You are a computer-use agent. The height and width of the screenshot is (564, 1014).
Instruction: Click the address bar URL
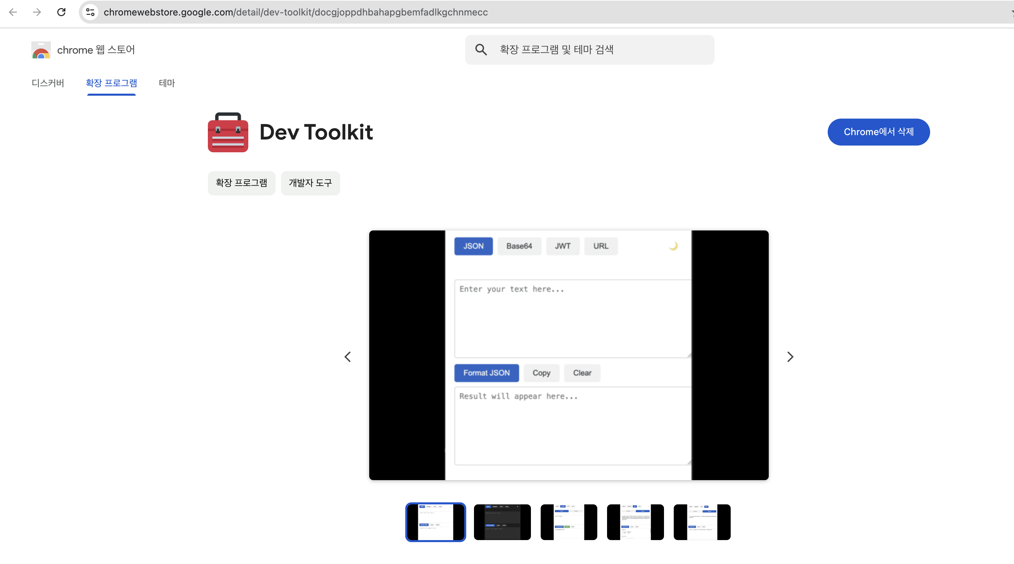[295, 12]
